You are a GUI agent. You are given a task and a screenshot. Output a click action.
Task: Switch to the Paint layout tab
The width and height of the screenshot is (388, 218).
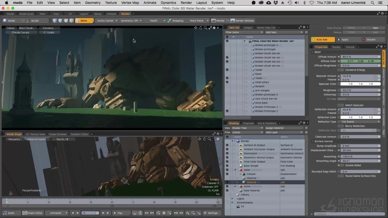(x=42, y=14)
